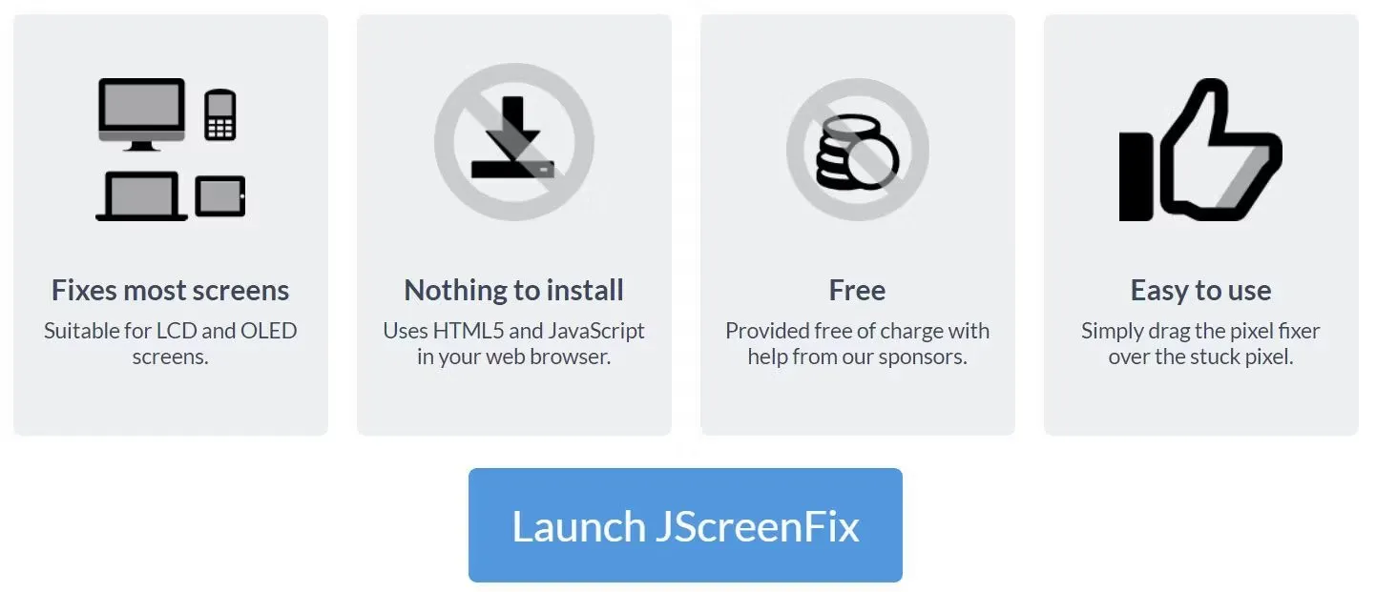Select the Nothing to install card
Screen dimensions: 1376x592
[514, 225]
